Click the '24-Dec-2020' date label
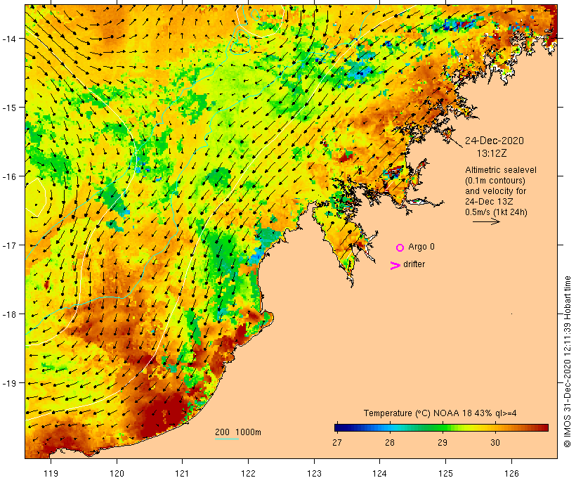 click(495, 141)
